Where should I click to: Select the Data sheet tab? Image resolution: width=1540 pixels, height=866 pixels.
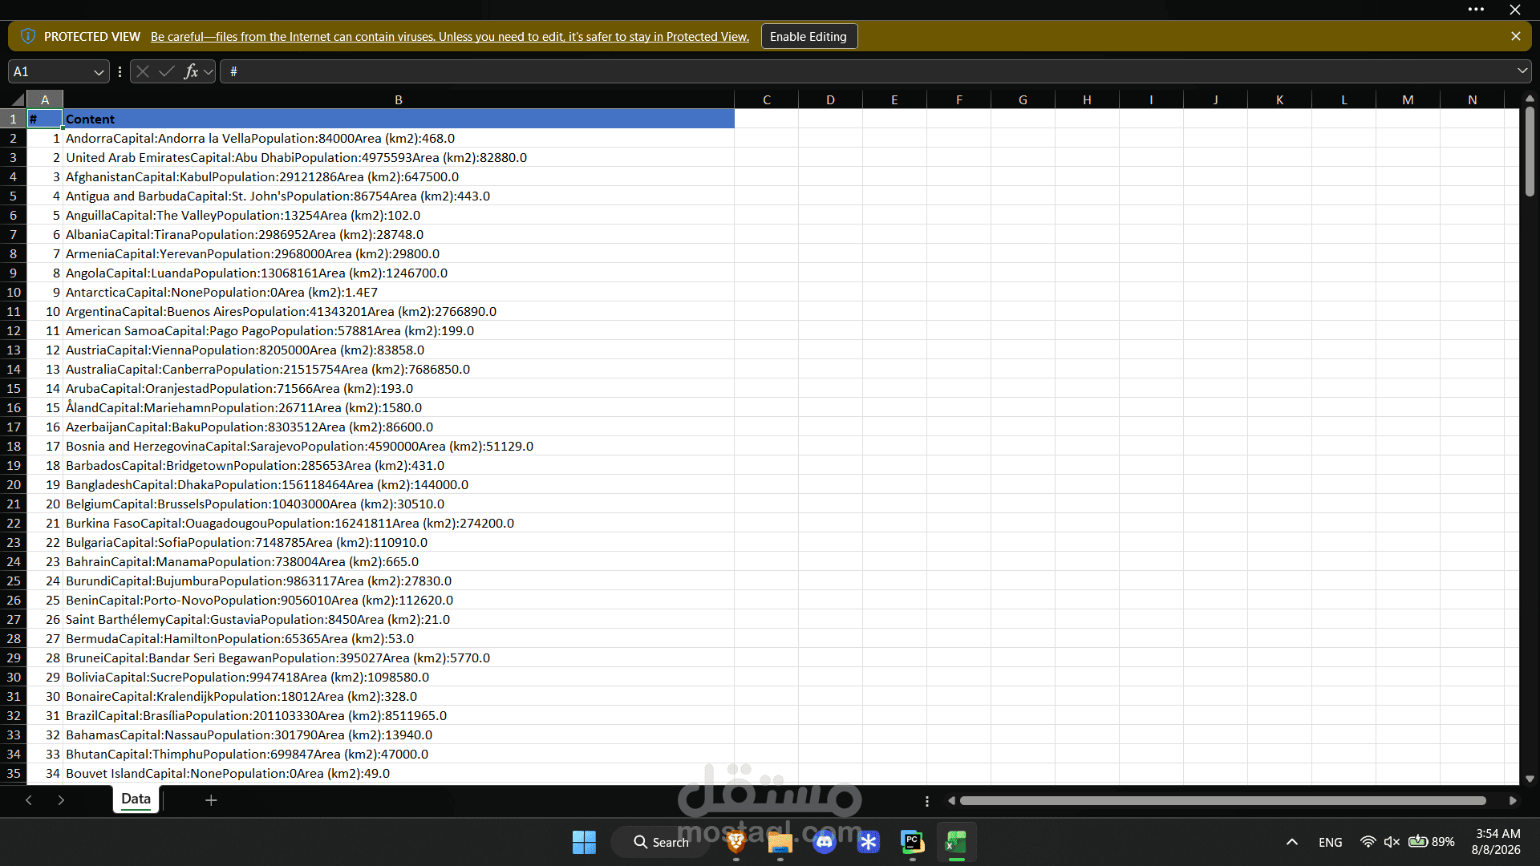(136, 799)
